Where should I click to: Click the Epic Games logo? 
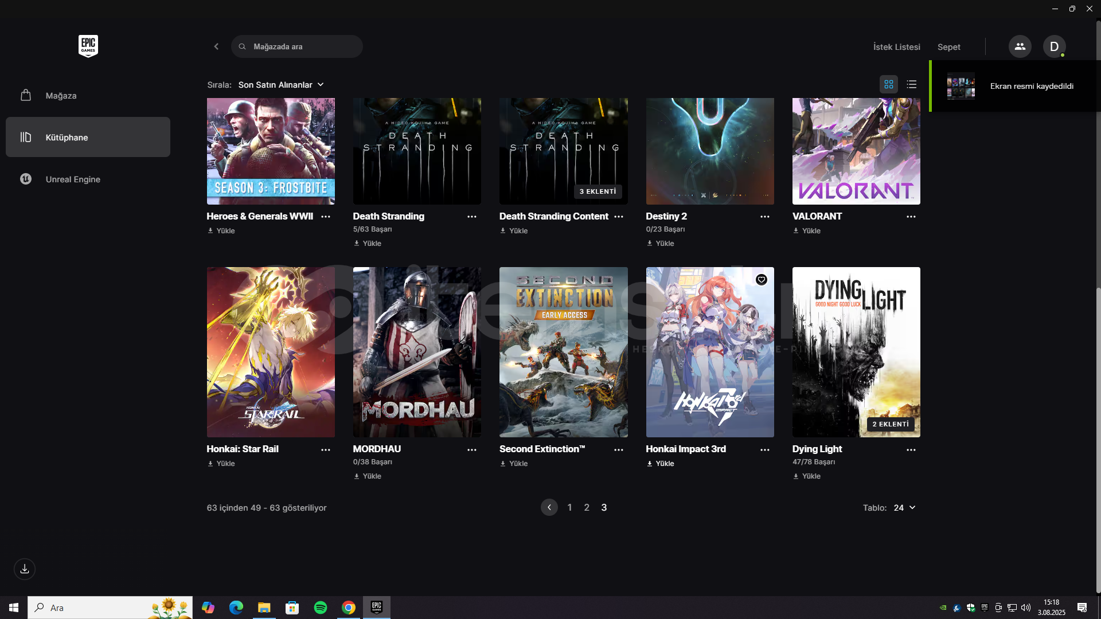(x=88, y=46)
